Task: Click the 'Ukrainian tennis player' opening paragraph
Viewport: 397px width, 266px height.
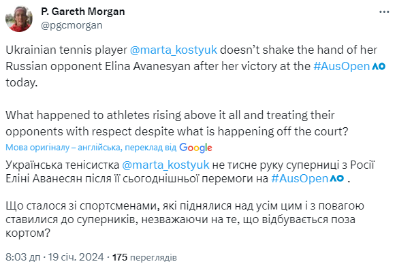Action: pyautogui.click(x=195, y=66)
